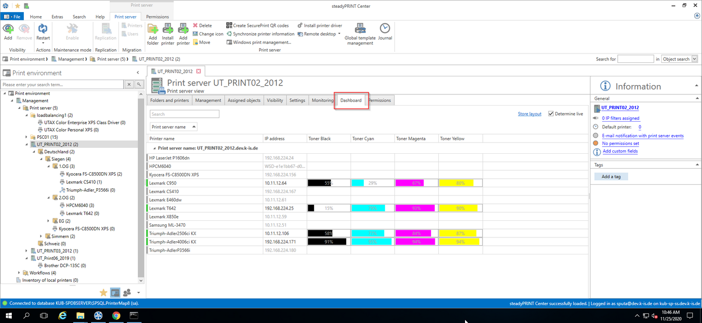Switch to the Monitoring tab

(x=323, y=100)
